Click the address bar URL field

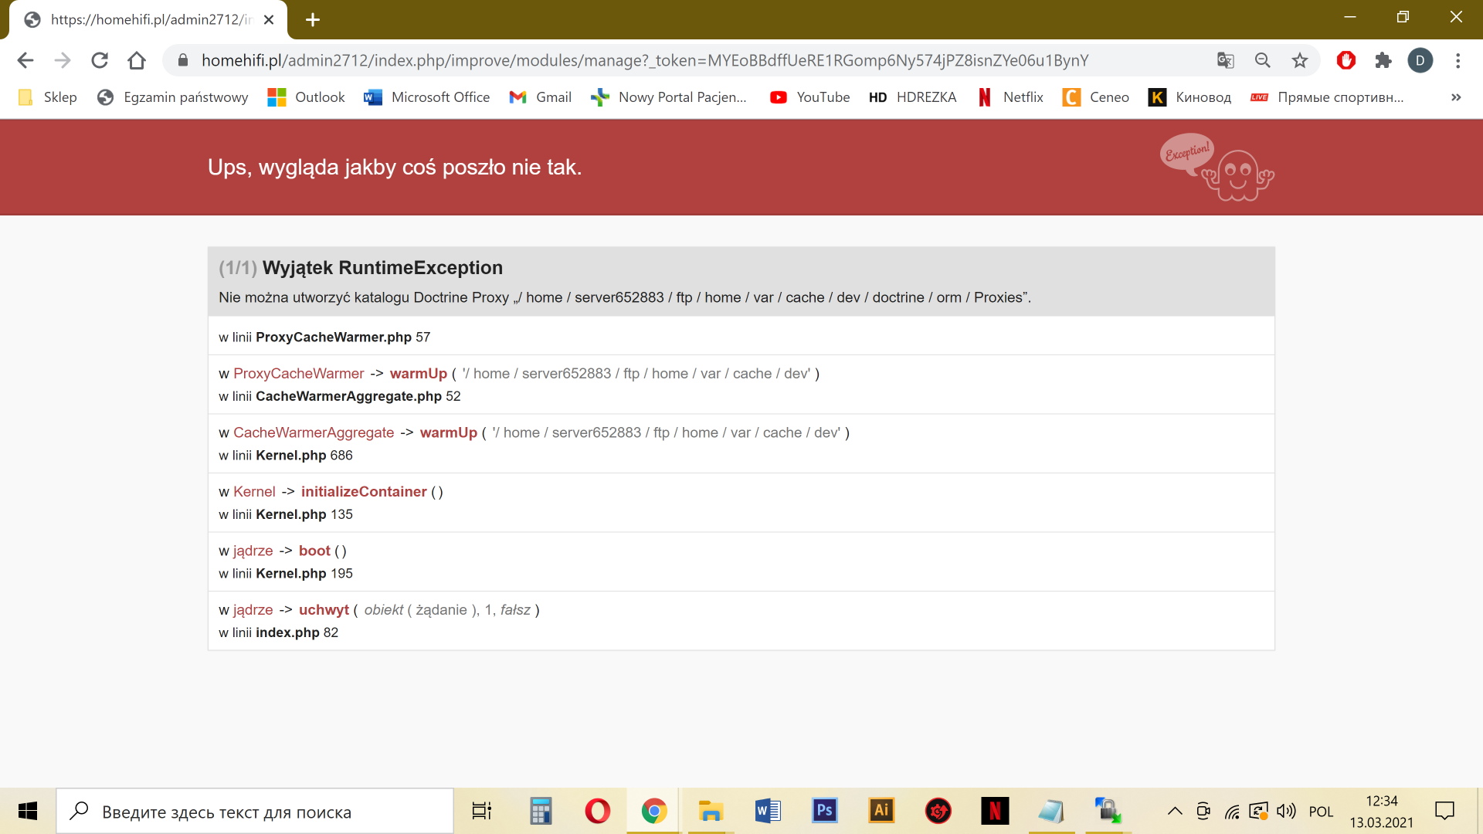tap(645, 60)
